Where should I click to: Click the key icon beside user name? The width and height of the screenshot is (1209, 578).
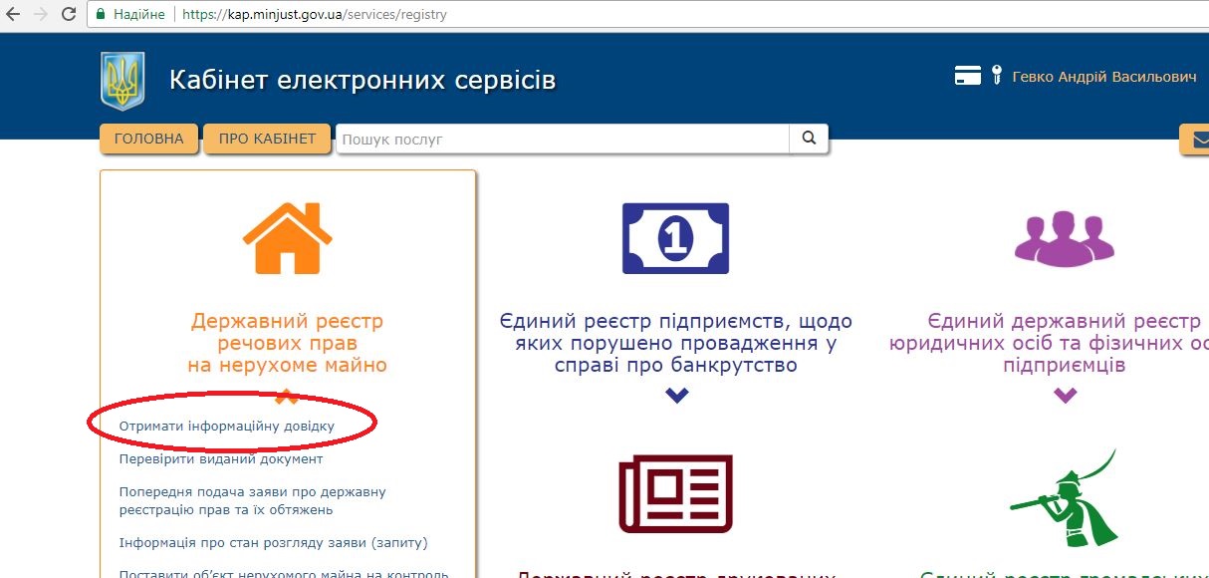click(x=996, y=77)
